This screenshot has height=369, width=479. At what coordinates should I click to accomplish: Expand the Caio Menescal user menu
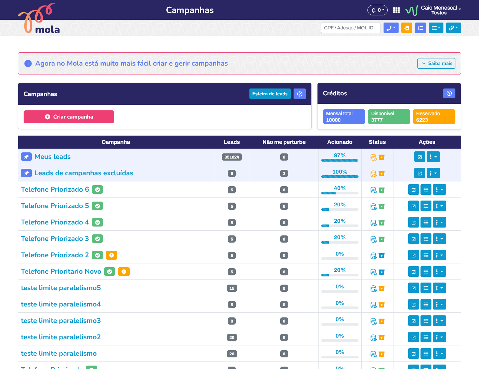click(x=441, y=10)
